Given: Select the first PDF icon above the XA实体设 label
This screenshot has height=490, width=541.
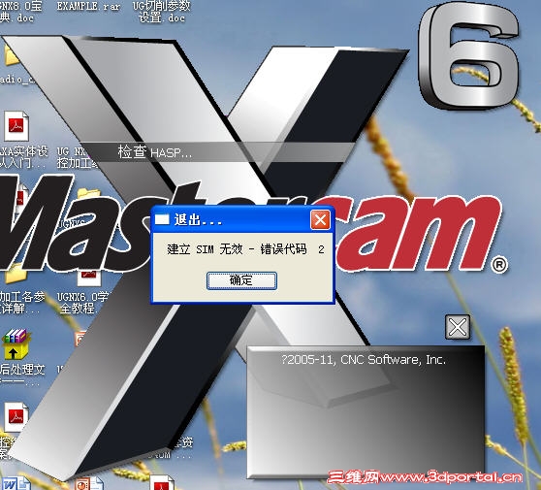Looking at the screenshot, I should click(16, 126).
